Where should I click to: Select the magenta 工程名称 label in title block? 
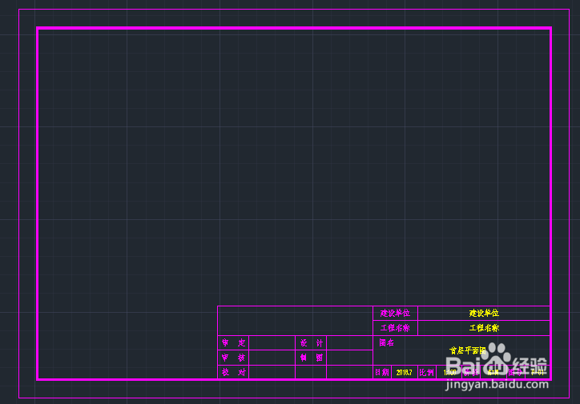(395, 328)
